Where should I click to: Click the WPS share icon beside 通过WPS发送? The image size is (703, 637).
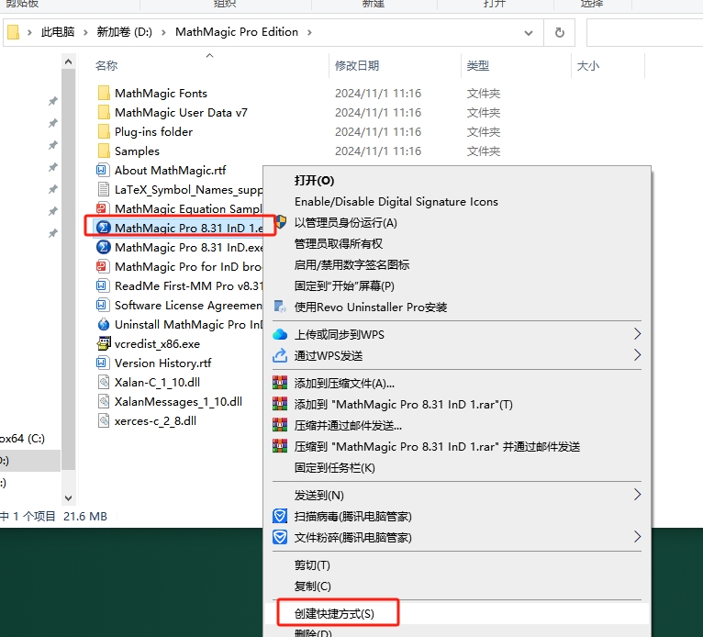(280, 355)
